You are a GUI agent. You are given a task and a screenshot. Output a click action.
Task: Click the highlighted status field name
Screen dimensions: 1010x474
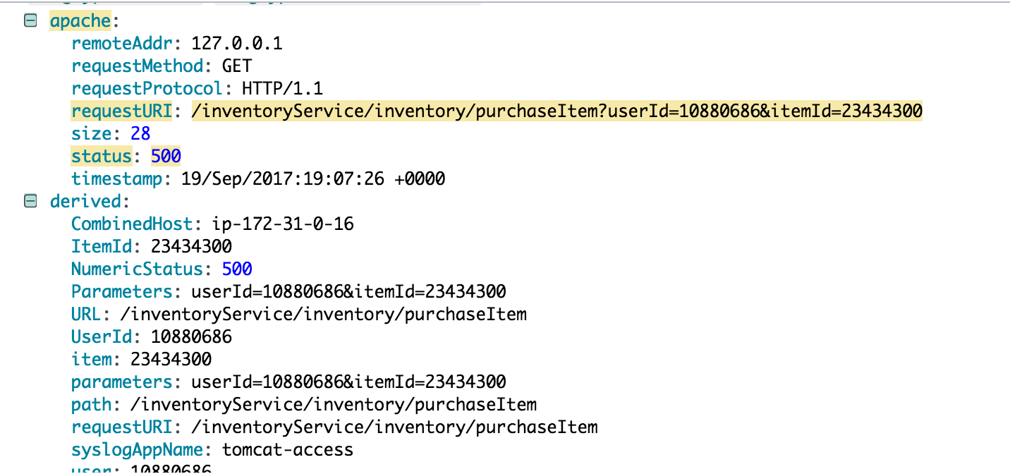point(101,157)
